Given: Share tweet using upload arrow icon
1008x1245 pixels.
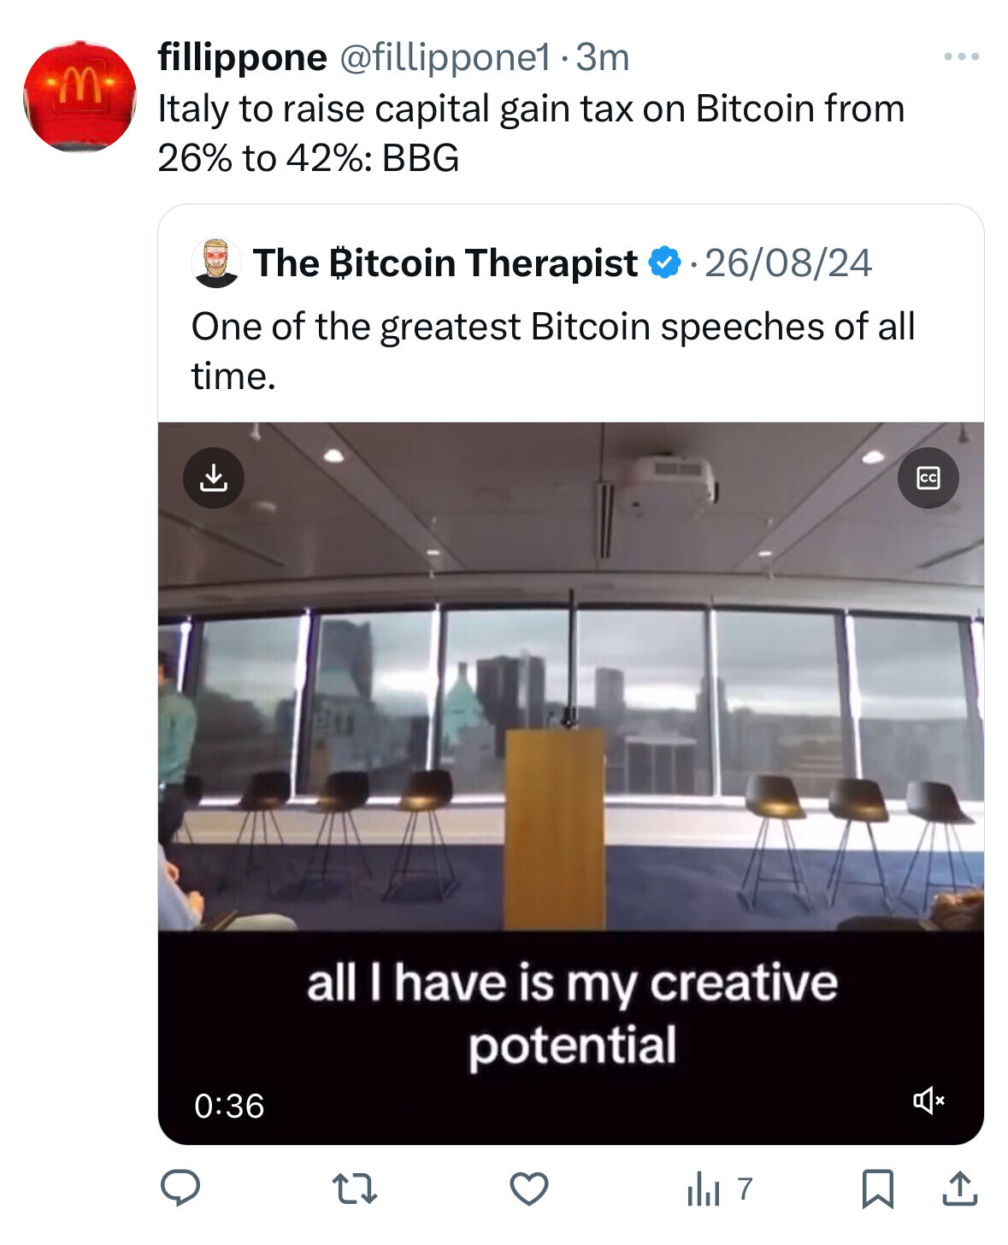Looking at the screenshot, I should pyautogui.click(x=959, y=1189).
